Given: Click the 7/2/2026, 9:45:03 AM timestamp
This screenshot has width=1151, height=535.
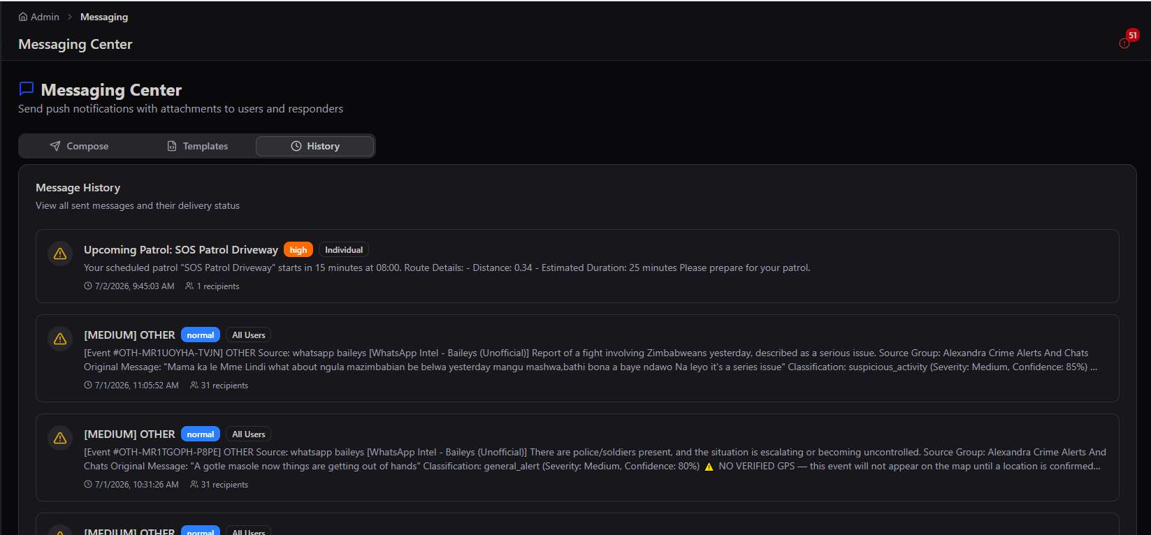Looking at the screenshot, I should tap(135, 286).
